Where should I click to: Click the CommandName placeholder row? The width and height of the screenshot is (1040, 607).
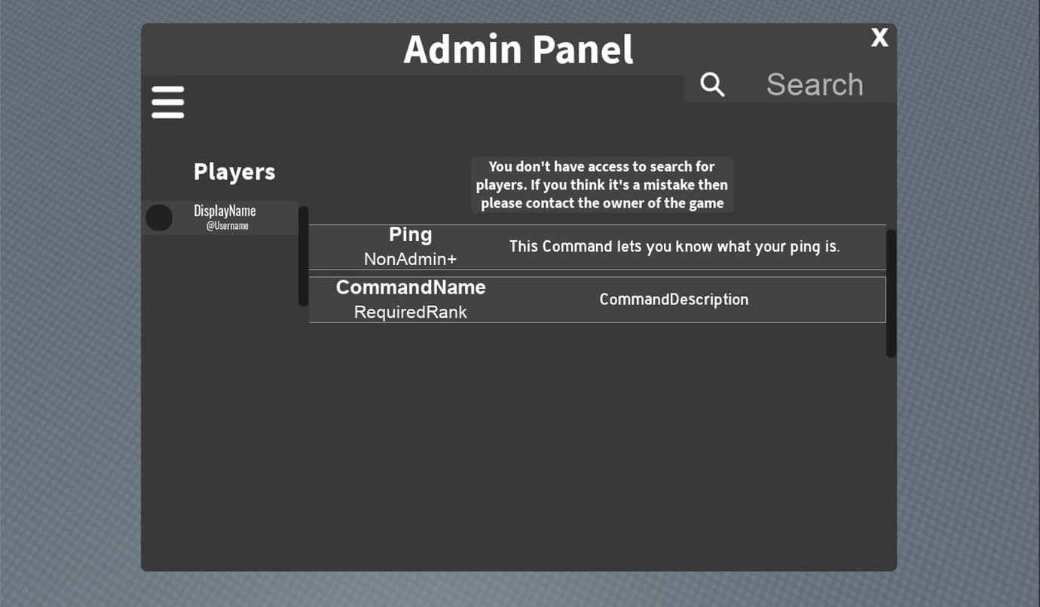[597, 299]
